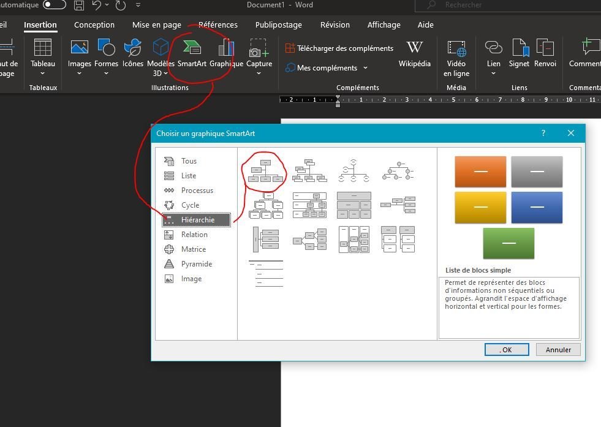Open the SmartArt dialog help question mark
The height and width of the screenshot is (427, 601).
(543, 133)
